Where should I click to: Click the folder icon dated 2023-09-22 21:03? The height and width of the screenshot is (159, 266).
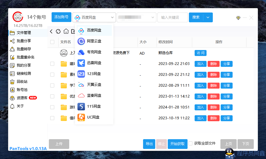tap(64, 64)
